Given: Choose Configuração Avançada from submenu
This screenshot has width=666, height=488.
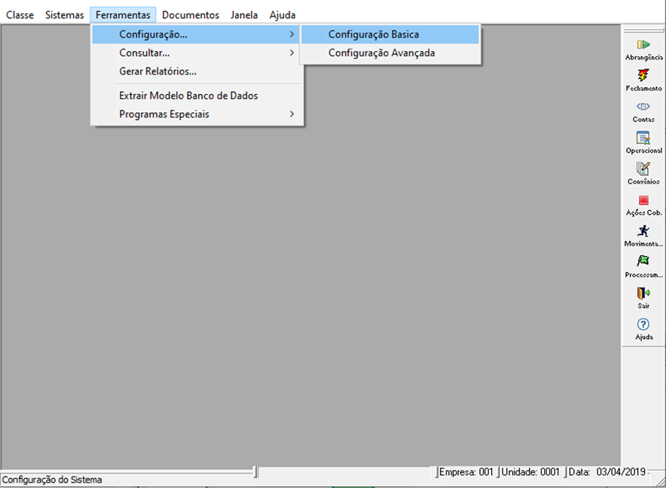Looking at the screenshot, I should pyautogui.click(x=390, y=53).
